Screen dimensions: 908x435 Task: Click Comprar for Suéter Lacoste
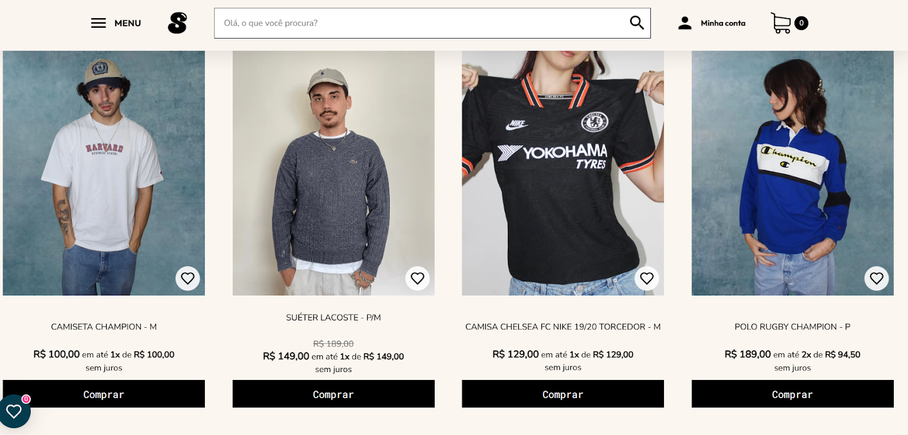(333, 394)
